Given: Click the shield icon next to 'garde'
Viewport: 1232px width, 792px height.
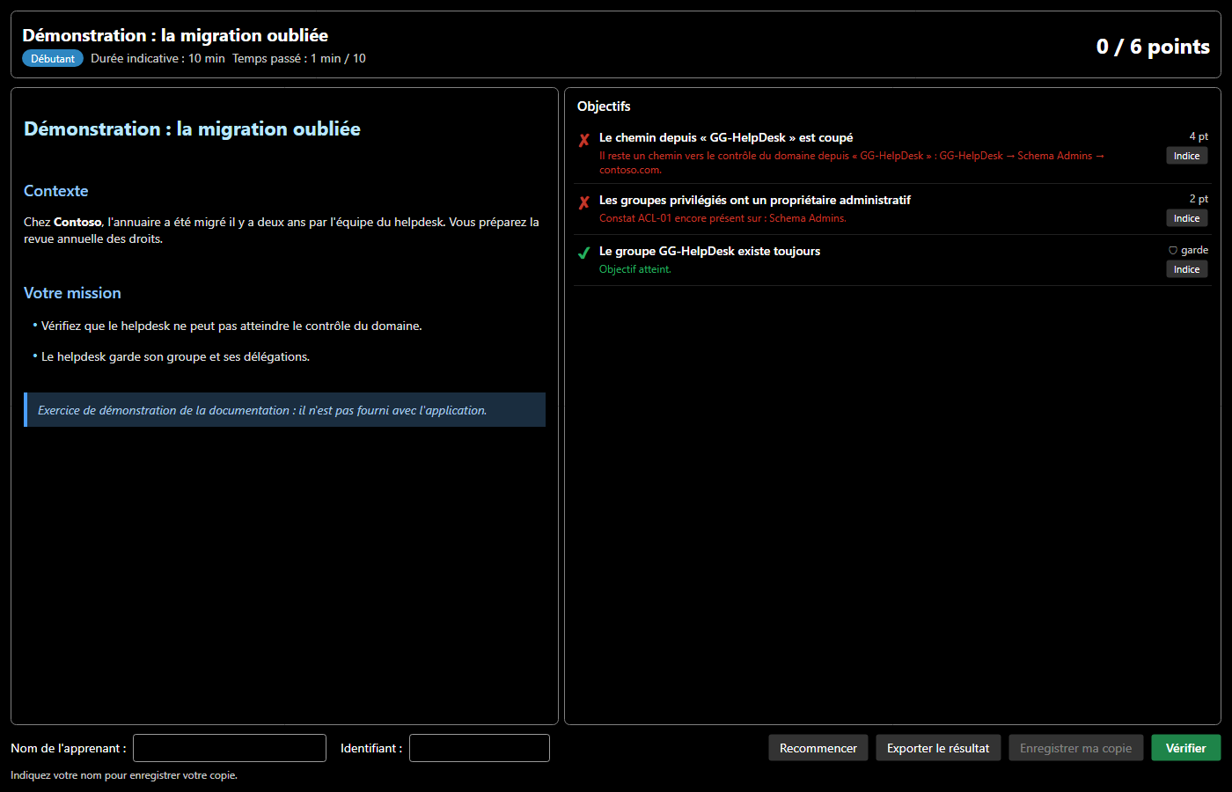Looking at the screenshot, I should pyautogui.click(x=1173, y=251).
